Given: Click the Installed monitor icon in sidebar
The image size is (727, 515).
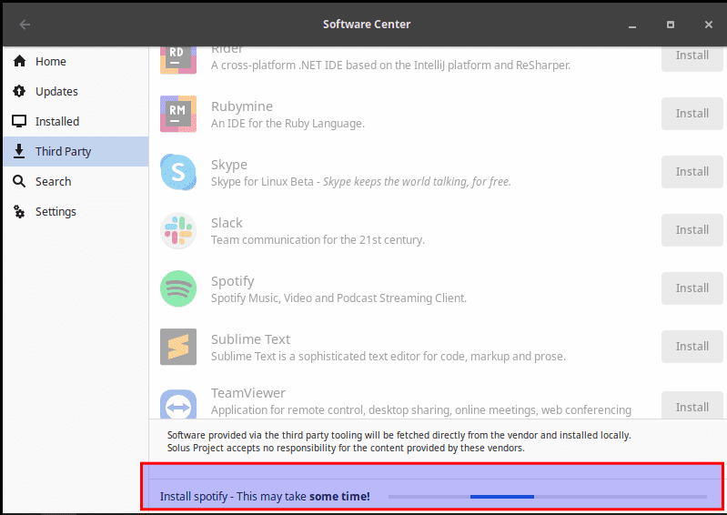Looking at the screenshot, I should click(x=19, y=121).
